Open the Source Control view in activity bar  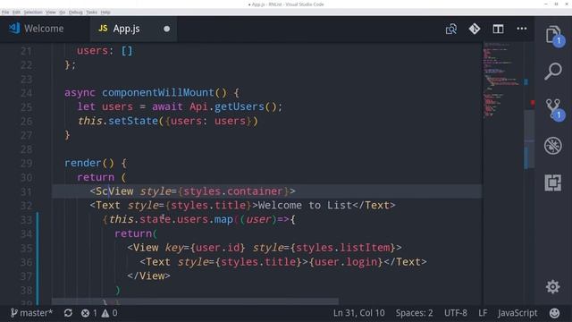[554, 109]
